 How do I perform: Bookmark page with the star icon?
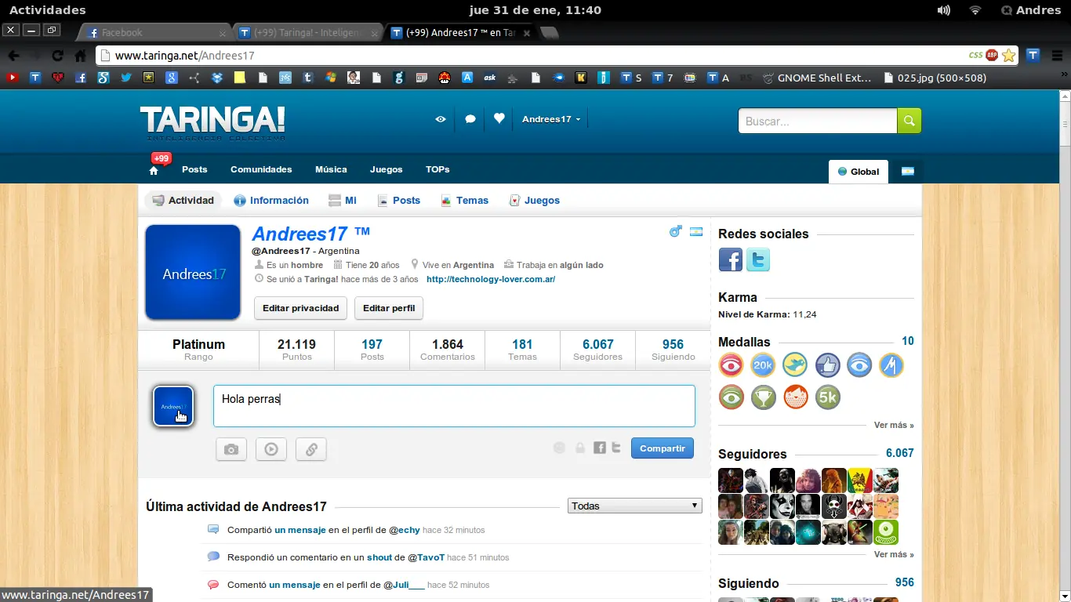coord(1008,55)
